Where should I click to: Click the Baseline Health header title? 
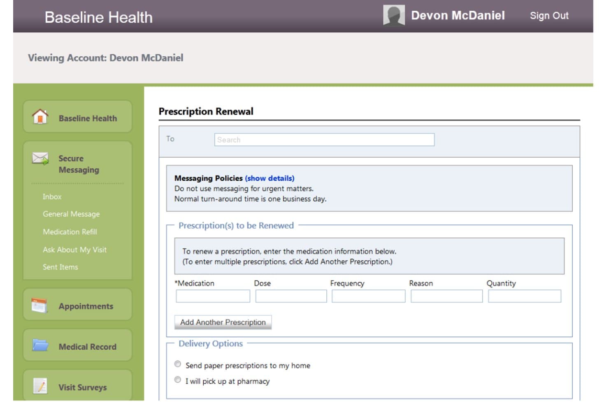point(99,17)
